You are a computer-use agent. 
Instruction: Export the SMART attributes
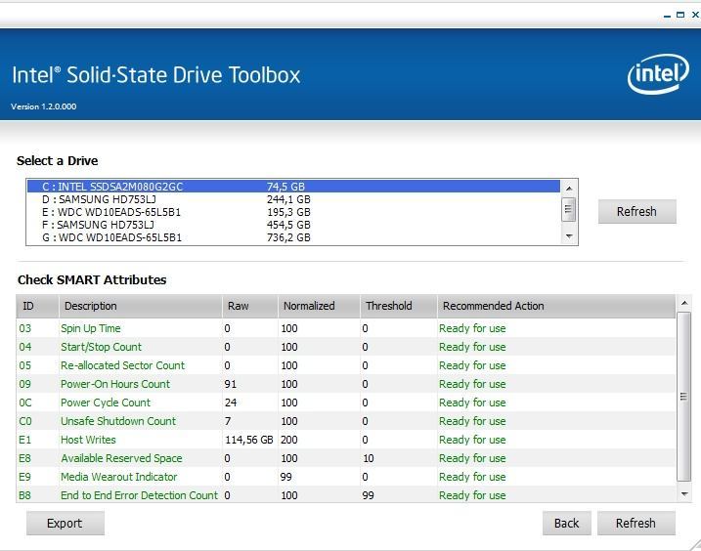[x=65, y=523]
